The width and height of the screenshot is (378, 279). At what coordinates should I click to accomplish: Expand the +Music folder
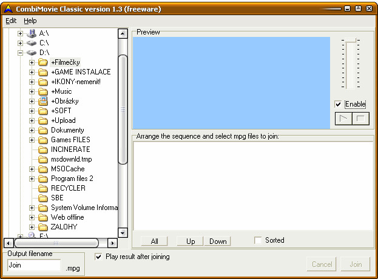32,91
